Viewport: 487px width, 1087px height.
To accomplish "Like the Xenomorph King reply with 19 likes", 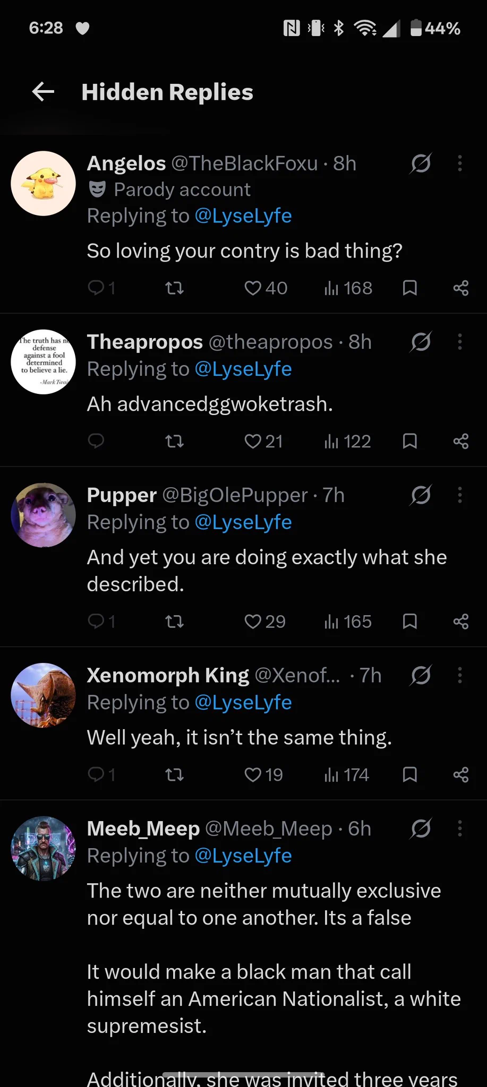I will click(263, 775).
